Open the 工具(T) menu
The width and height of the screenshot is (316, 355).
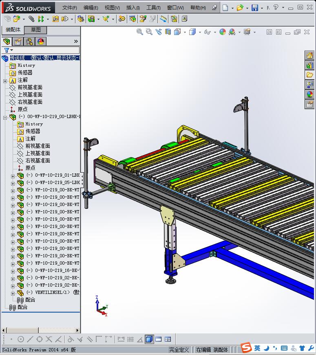[153, 8]
